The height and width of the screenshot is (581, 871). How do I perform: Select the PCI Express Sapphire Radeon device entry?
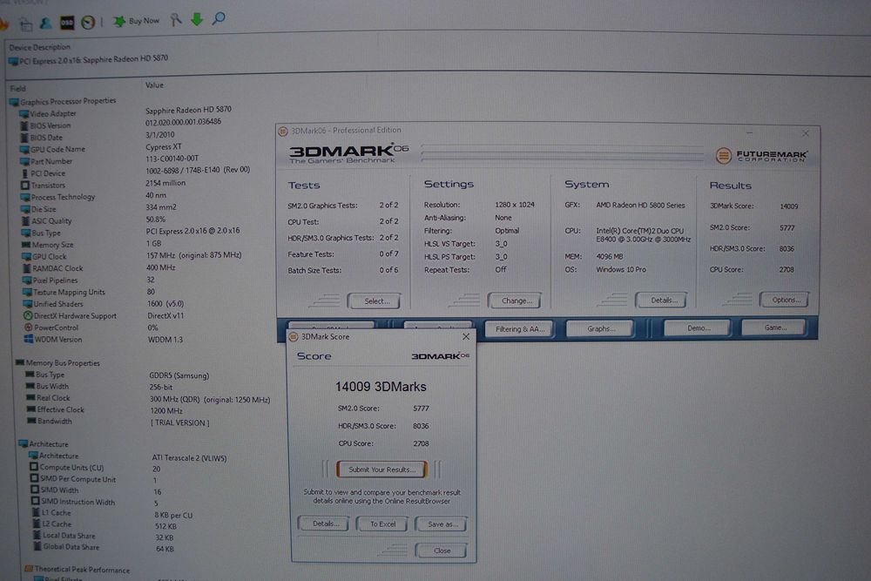pos(89,59)
